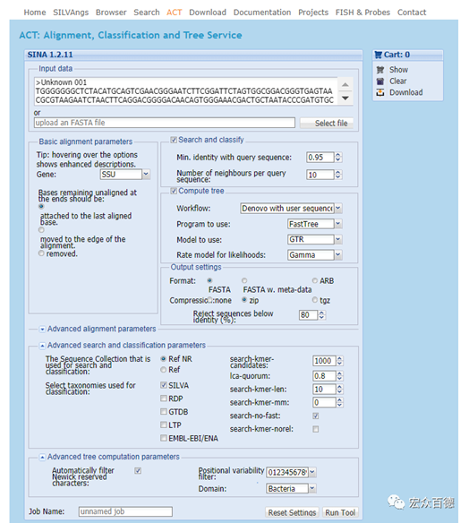Adjust the reject sequences below identity stepper
Screen dimensions: 469x523
coord(321,315)
